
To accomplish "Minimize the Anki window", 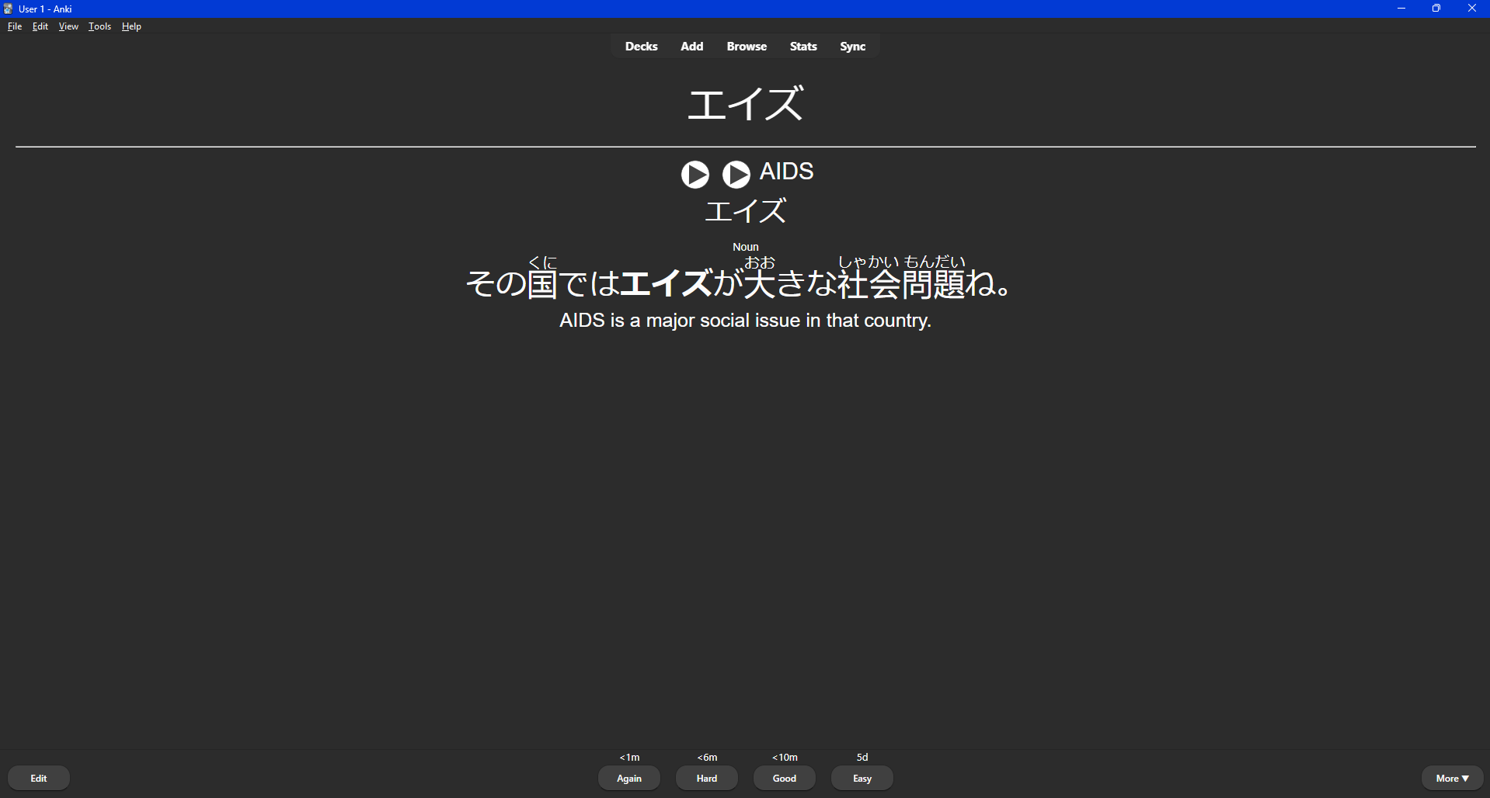I will pos(1401,9).
